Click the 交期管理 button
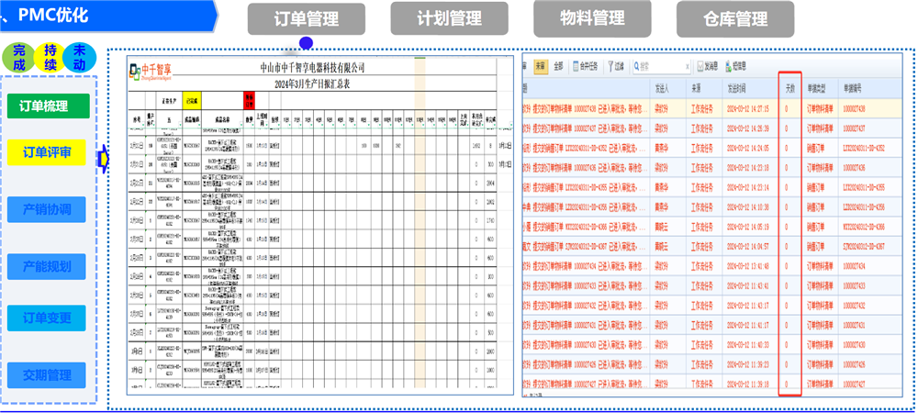 47,375
